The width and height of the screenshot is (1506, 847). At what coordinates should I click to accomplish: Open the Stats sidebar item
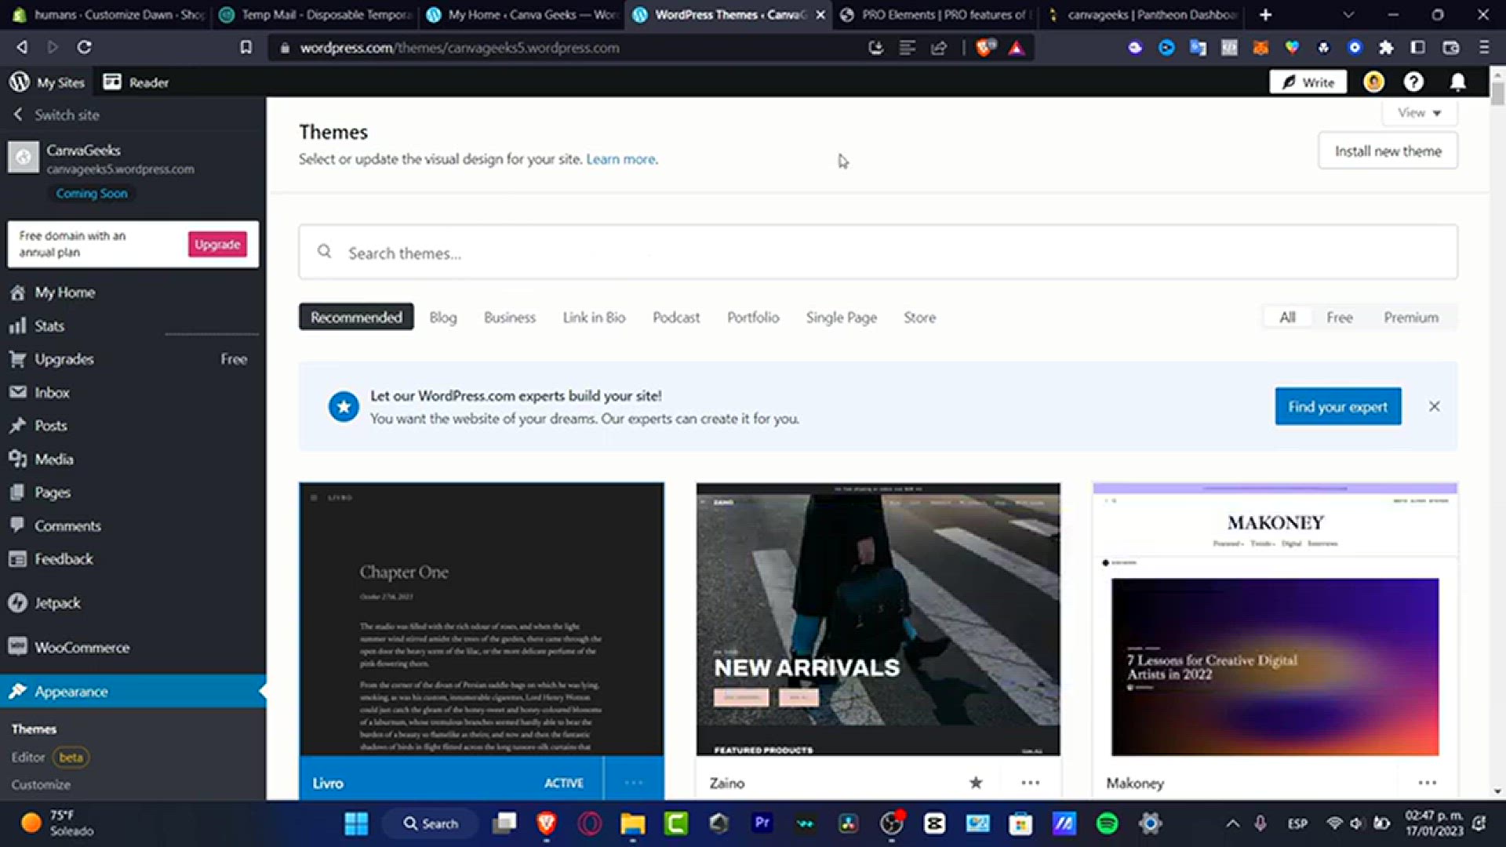(x=49, y=326)
